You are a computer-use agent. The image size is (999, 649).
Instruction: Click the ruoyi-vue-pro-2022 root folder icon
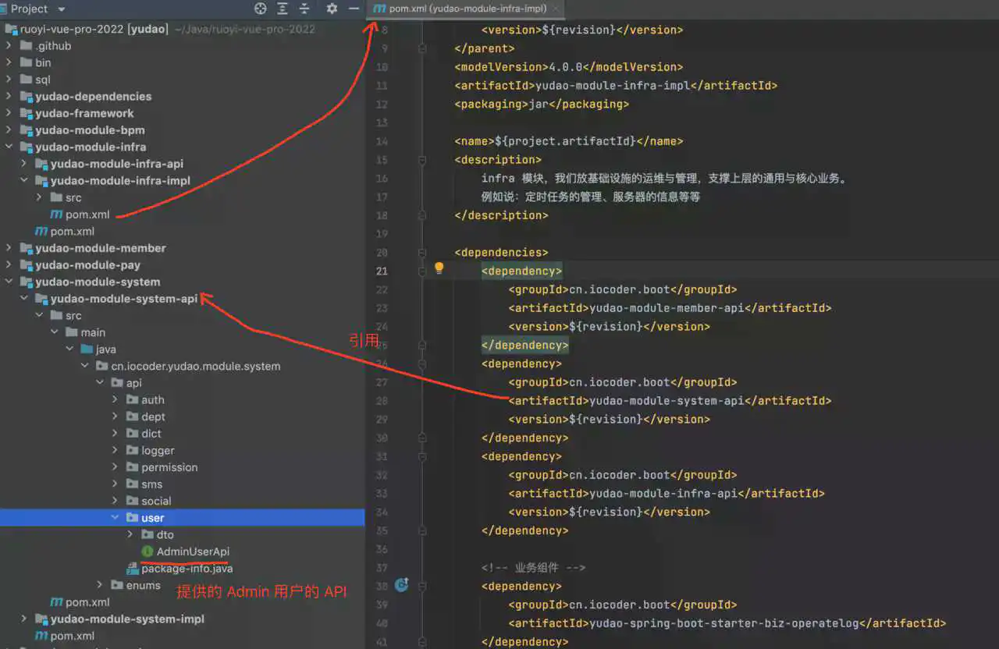click(11, 29)
